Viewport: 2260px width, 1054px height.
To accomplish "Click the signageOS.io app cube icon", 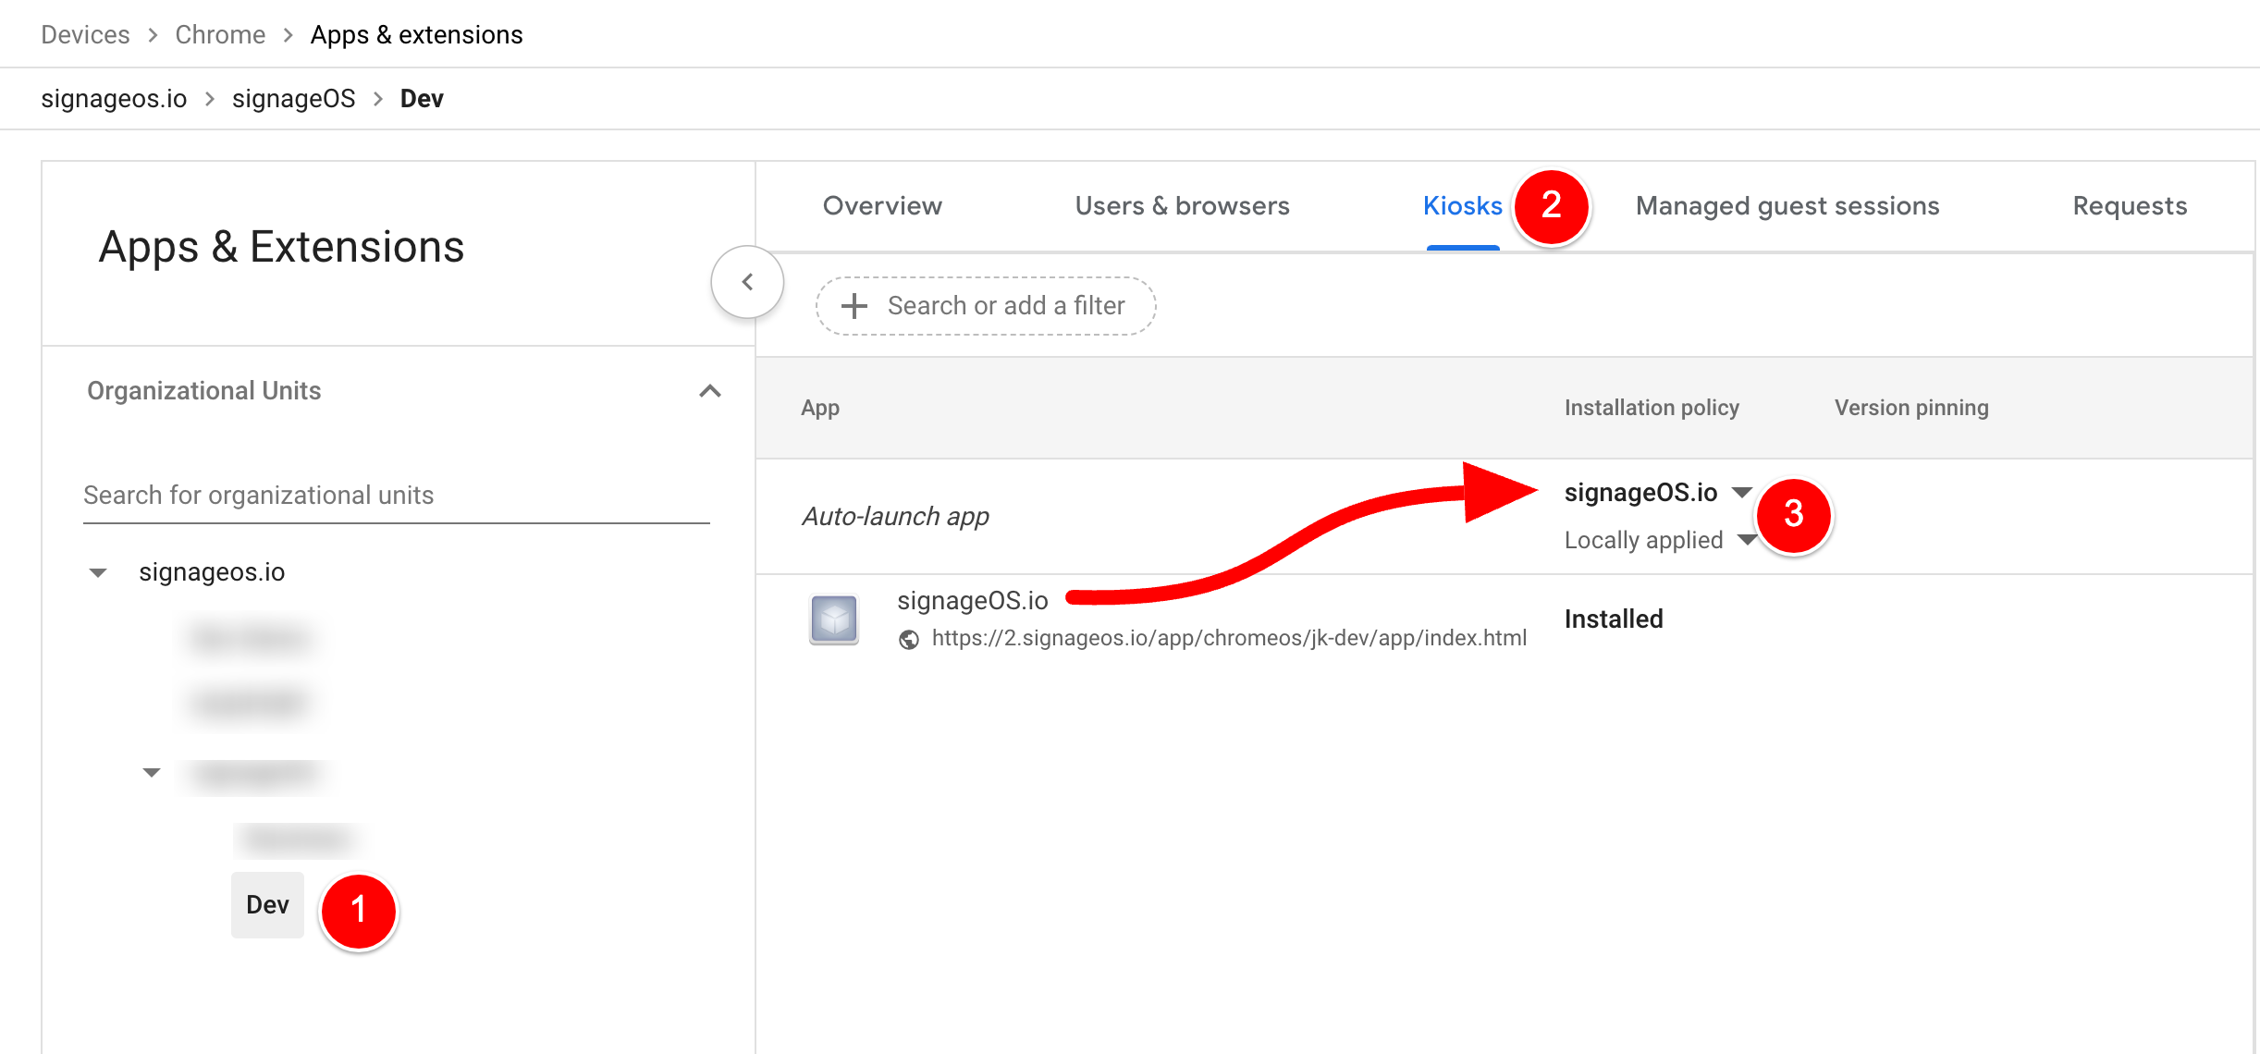I will tap(833, 619).
